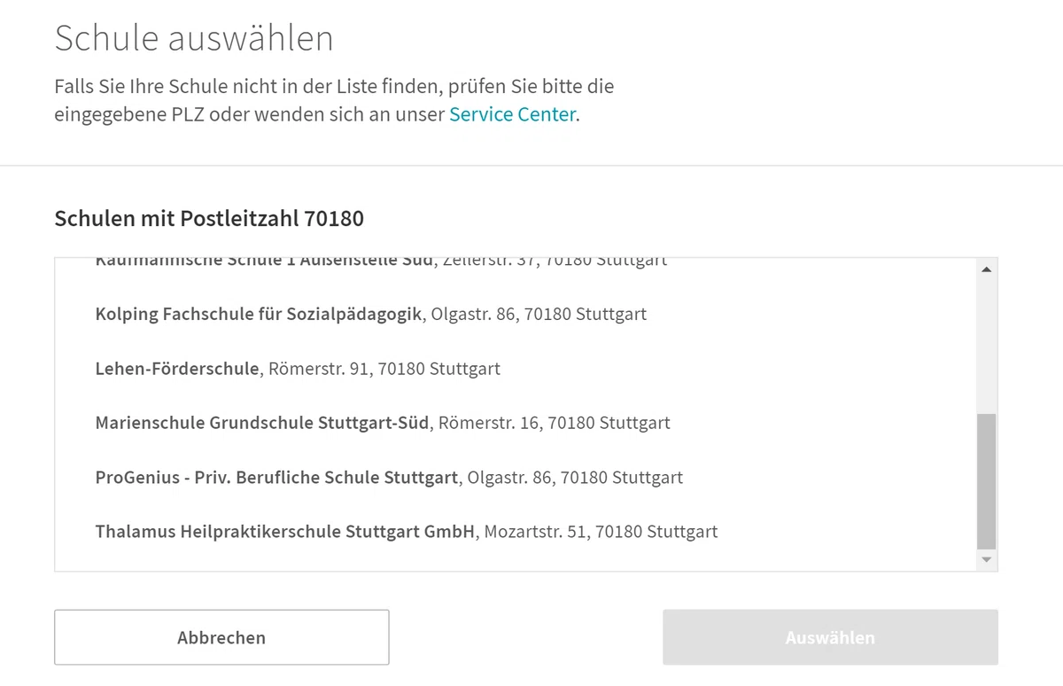Click the ProGenius address Olgastr. 86
1063x686 pixels.
coord(575,478)
